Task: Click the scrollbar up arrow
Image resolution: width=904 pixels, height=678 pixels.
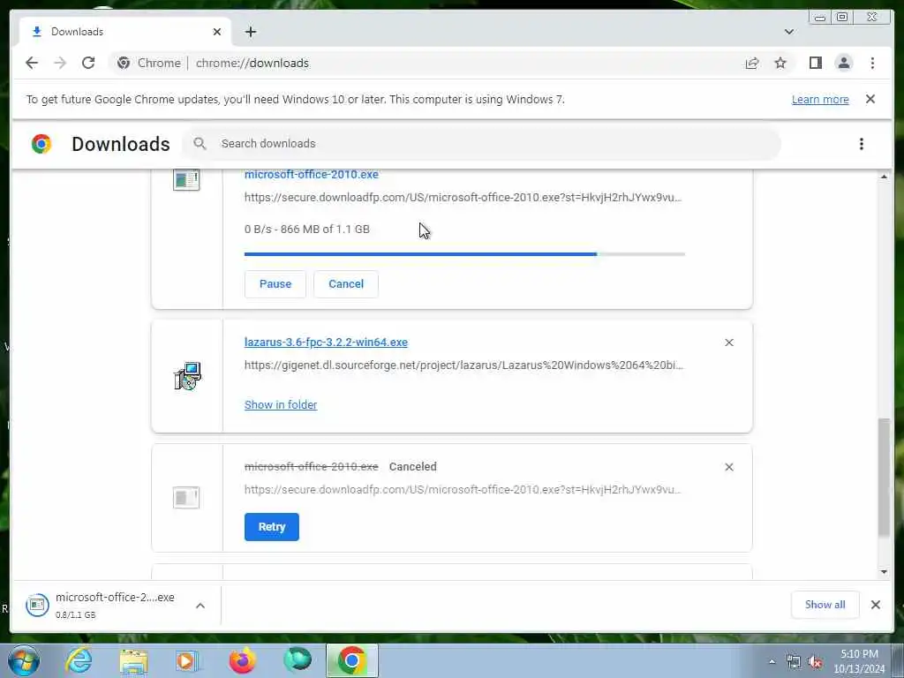Action: (x=884, y=177)
